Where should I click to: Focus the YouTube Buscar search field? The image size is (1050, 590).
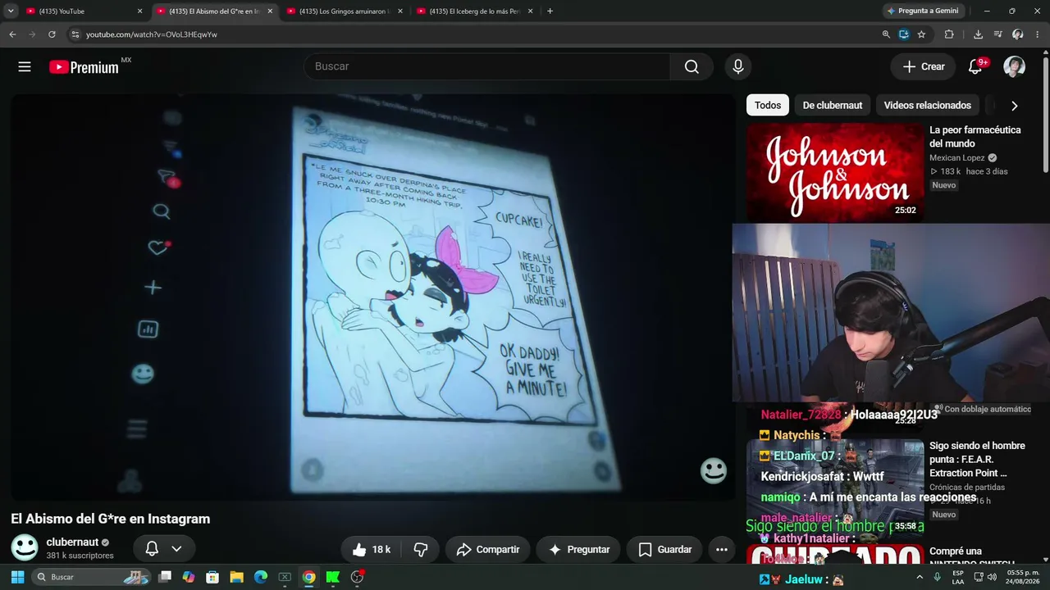click(x=487, y=67)
